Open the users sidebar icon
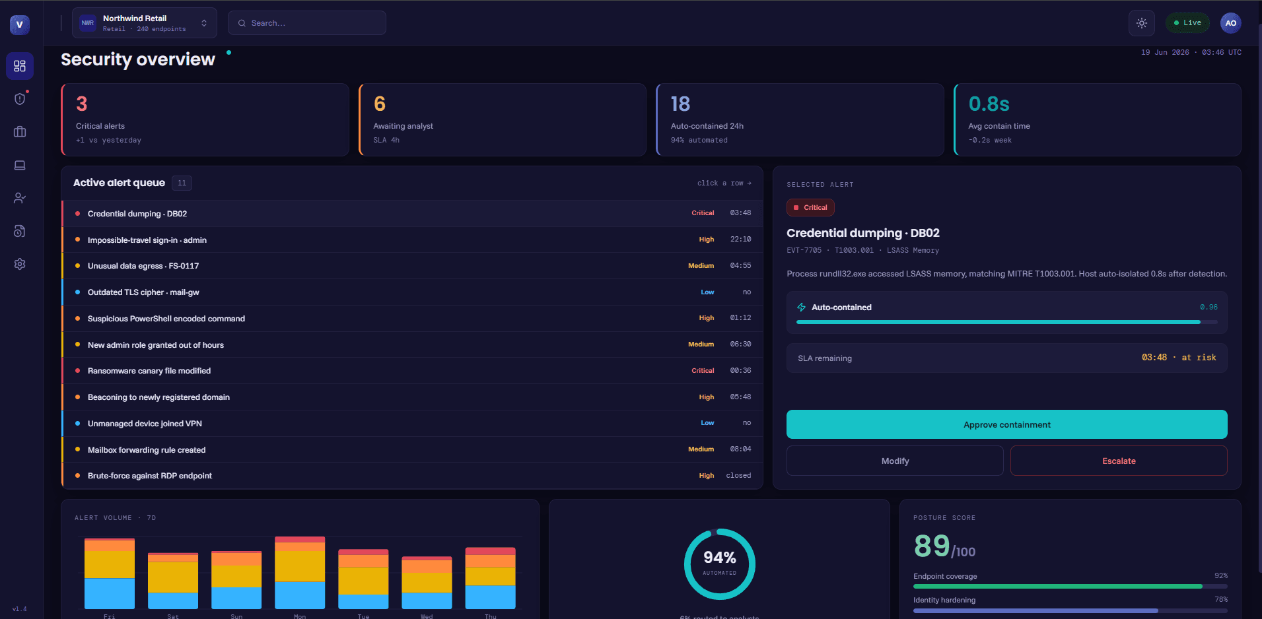The image size is (1262, 619). (20, 198)
